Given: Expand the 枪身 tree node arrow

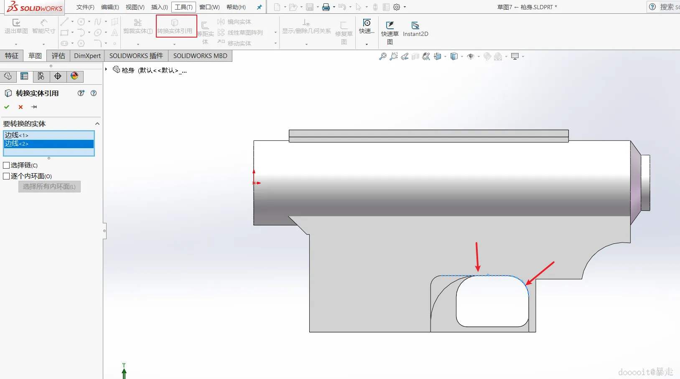Looking at the screenshot, I should (106, 69).
